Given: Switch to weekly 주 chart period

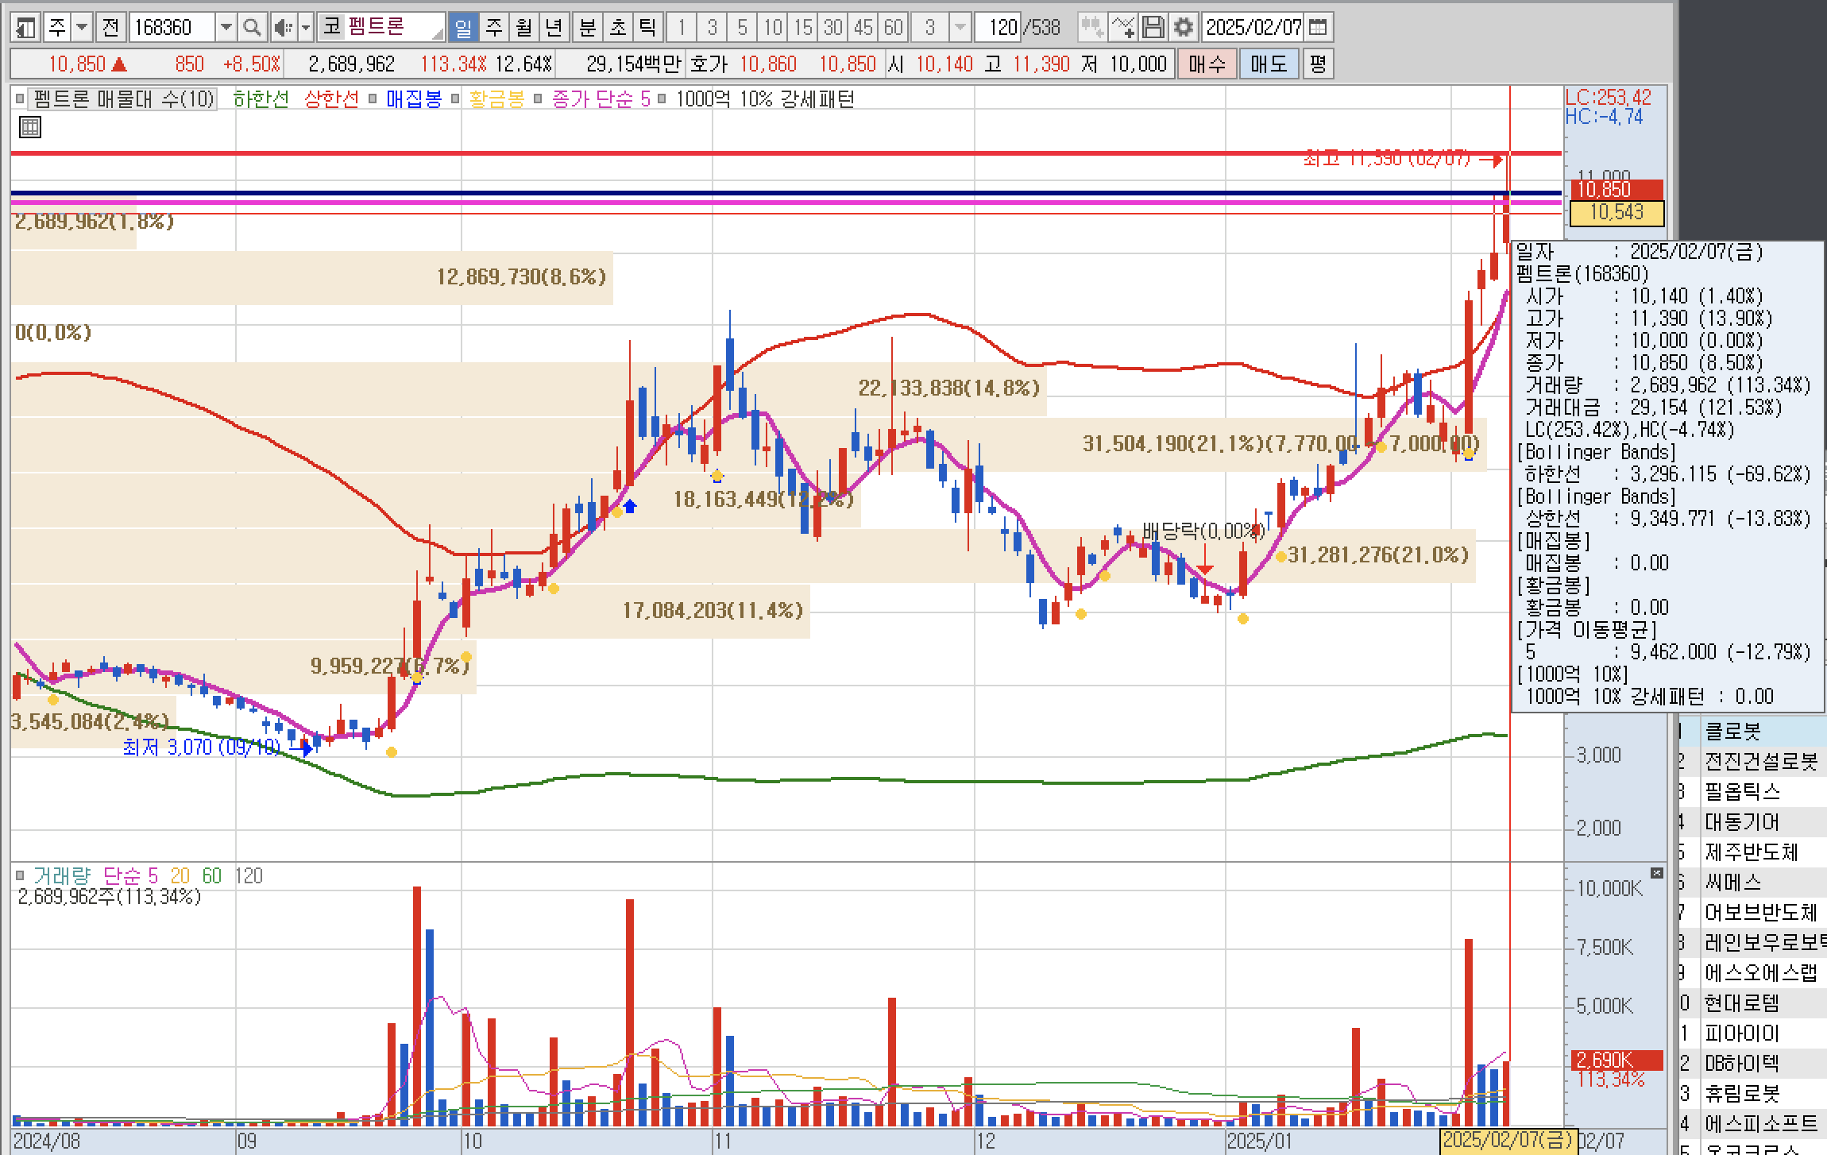Looking at the screenshot, I should (x=494, y=28).
